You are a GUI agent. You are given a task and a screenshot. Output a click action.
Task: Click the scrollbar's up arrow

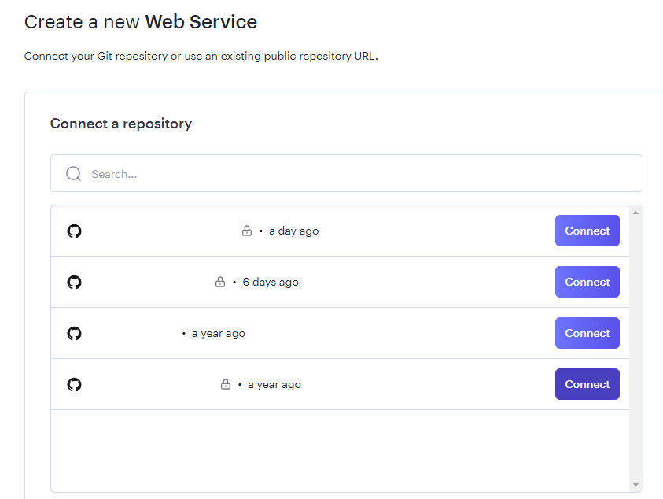click(x=634, y=211)
